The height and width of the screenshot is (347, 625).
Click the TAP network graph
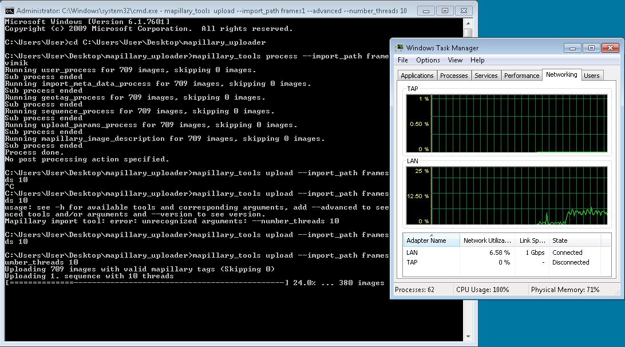(x=507, y=123)
